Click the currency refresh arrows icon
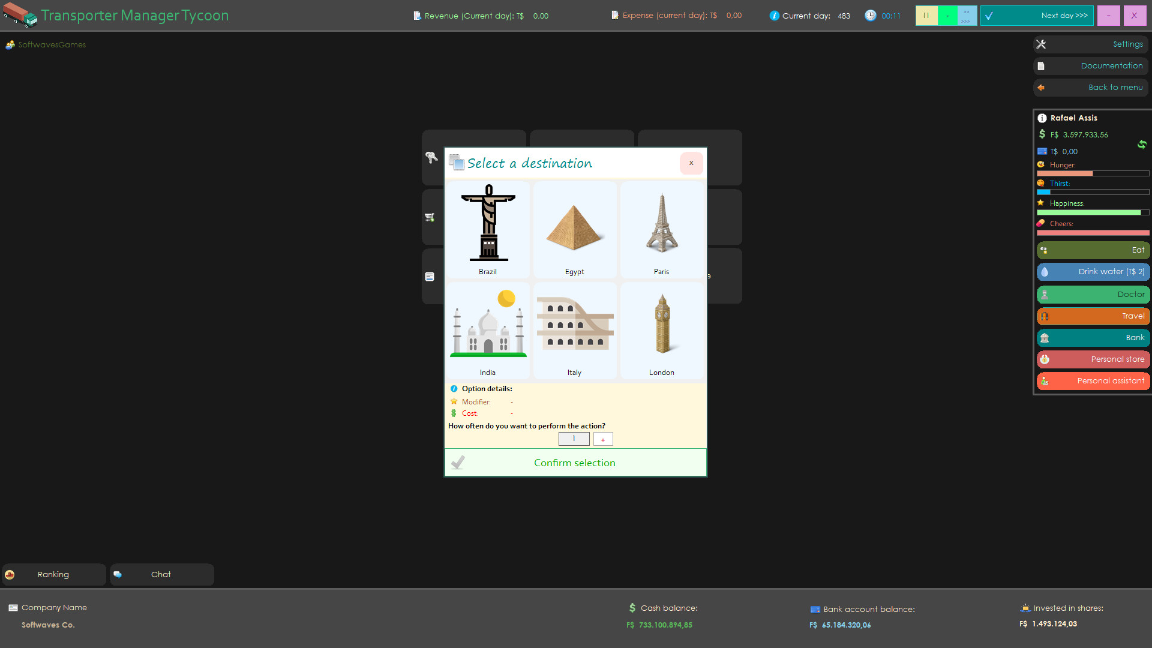The height and width of the screenshot is (648, 1152). (1142, 145)
